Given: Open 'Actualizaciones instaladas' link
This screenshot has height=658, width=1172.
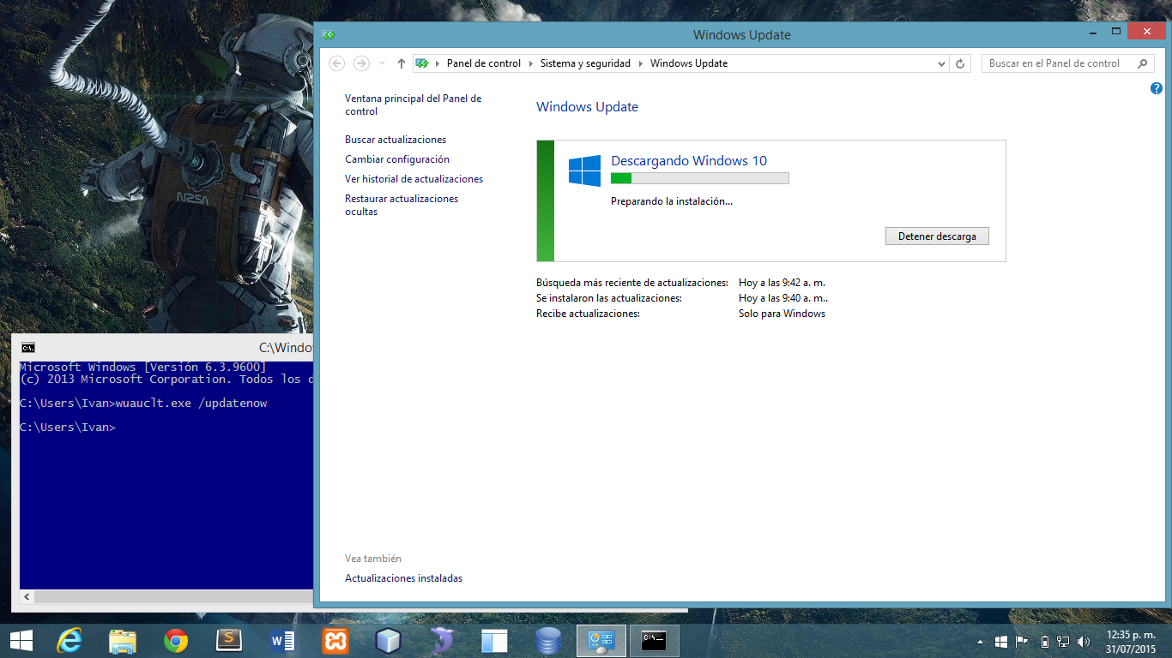Looking at the screenshot, I should (x=403, y=578).
